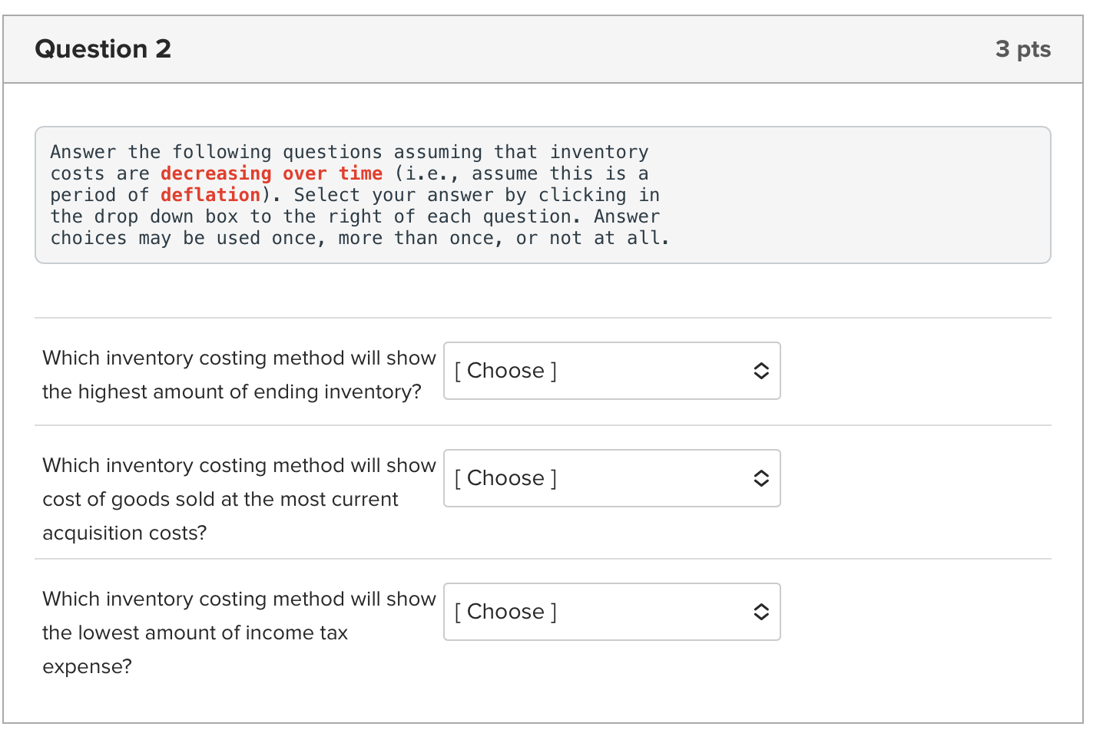This screenshot has height=743, width=1113.
Task: Click the "3 pts" points label
Action: (x=1022, y=49)
